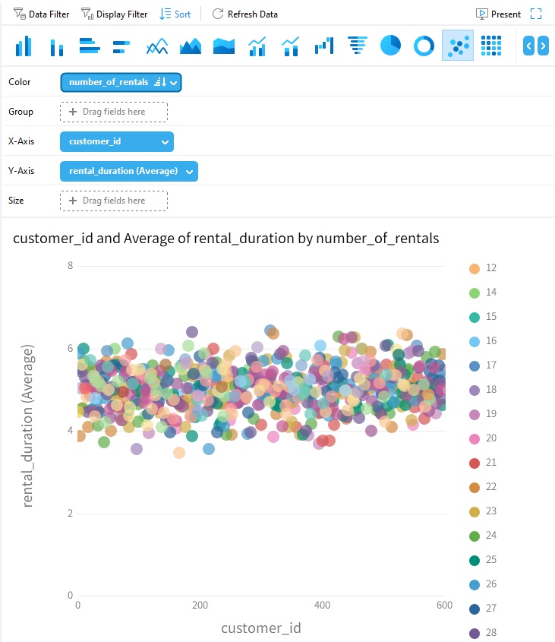The image size is (555, 642).
Task: Toggle sort order on number_of_rentals field
Action: pyautogui.click(x=159, y=82)
